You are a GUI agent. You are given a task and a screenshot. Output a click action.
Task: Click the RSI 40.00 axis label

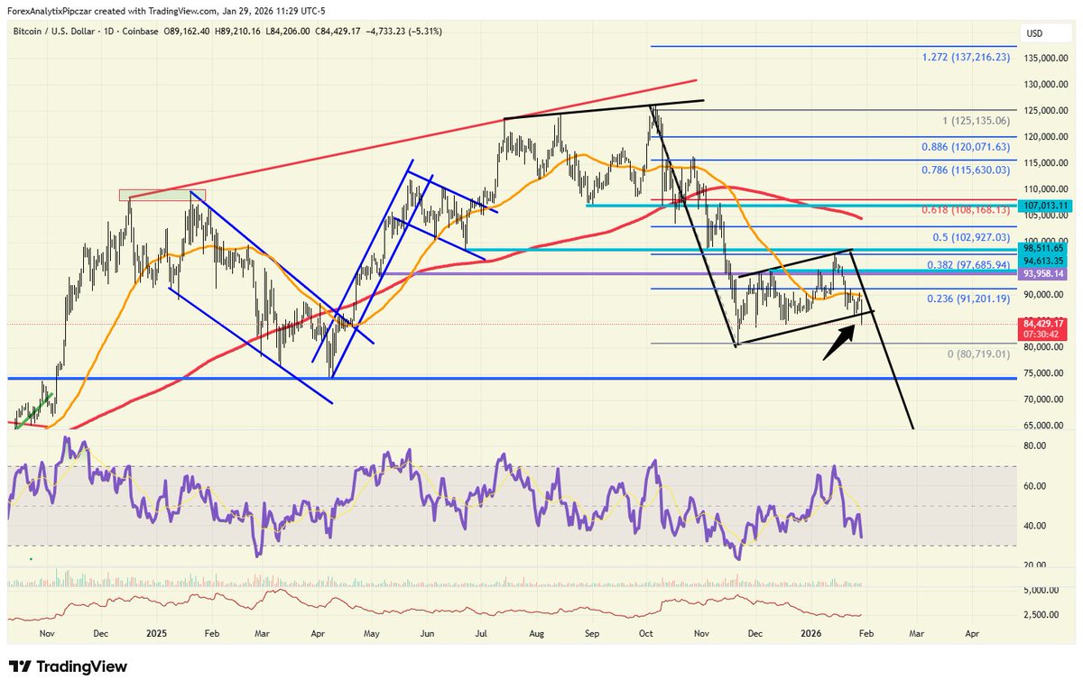point(1034,525)
